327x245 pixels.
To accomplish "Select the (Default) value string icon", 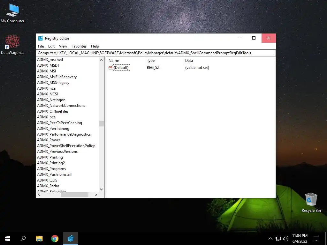I will [110, 67].
